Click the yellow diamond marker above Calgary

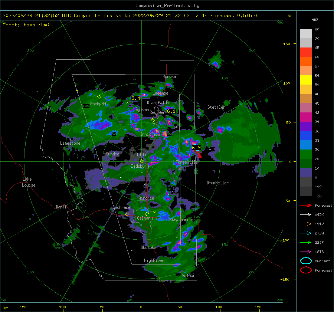(x=147, y=214)
